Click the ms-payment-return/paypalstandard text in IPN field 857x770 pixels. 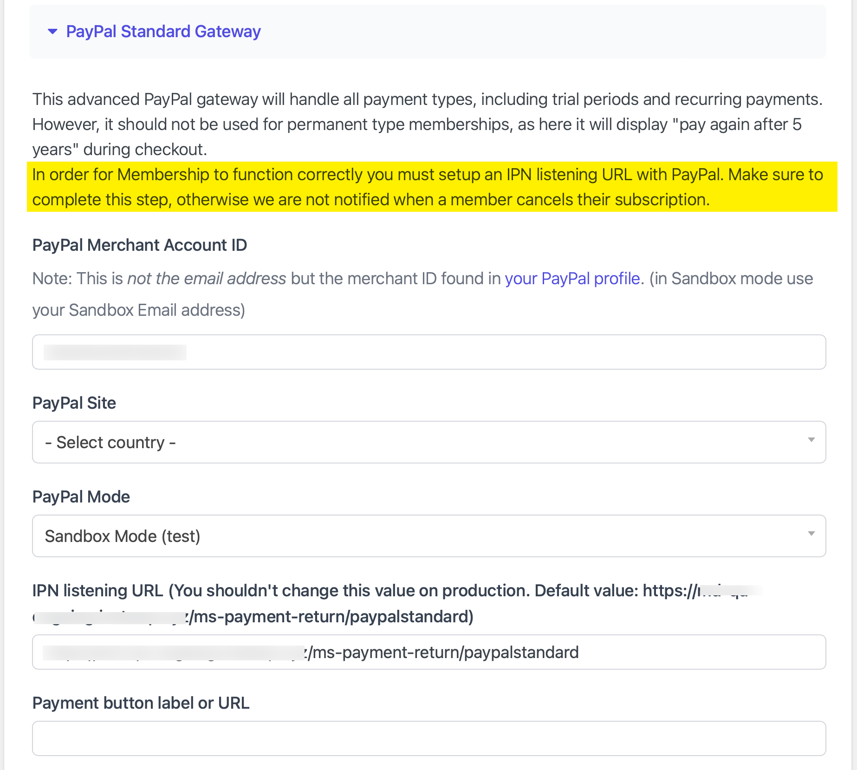(443, 653)
